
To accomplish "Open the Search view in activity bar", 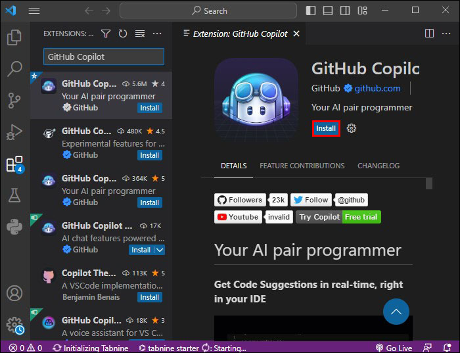I will pyautogui.click(x=14, y=68).
